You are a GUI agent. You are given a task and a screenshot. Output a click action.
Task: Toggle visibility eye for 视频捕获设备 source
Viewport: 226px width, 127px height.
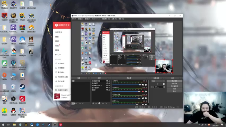tap(107, 81)
